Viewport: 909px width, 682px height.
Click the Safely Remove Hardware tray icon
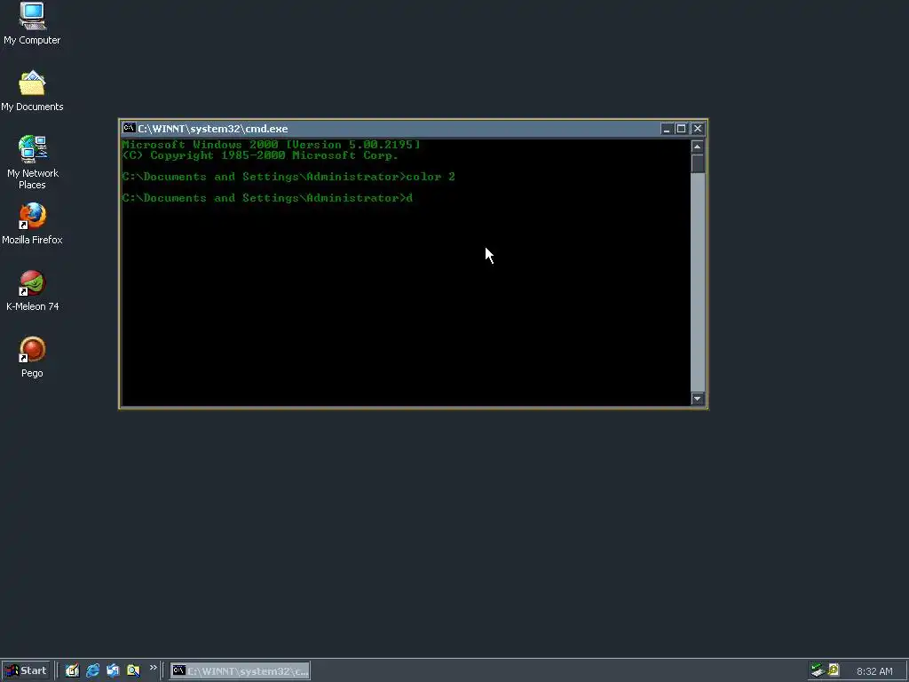818,670
